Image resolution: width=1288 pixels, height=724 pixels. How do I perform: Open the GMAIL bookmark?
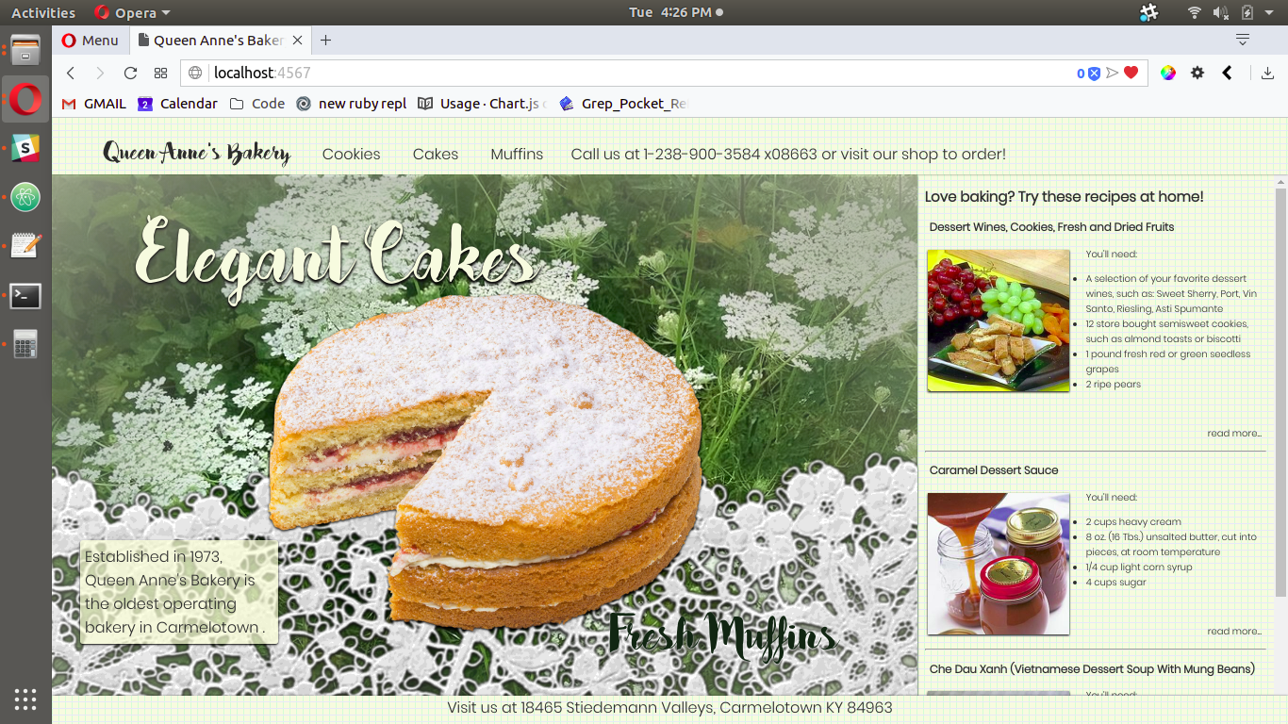tap(94, 104)
